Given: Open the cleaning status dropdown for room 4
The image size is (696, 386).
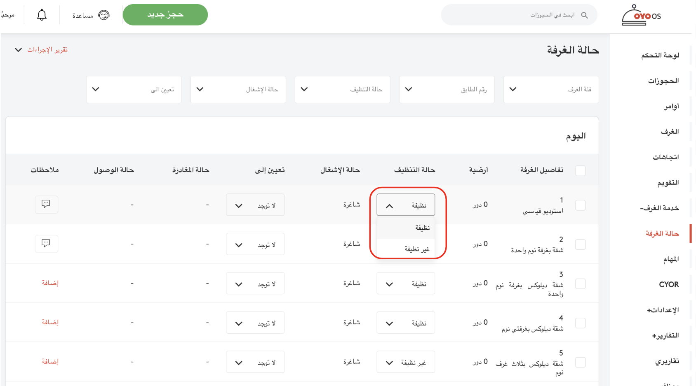Looking at the screenshot, I should point(406,323).
